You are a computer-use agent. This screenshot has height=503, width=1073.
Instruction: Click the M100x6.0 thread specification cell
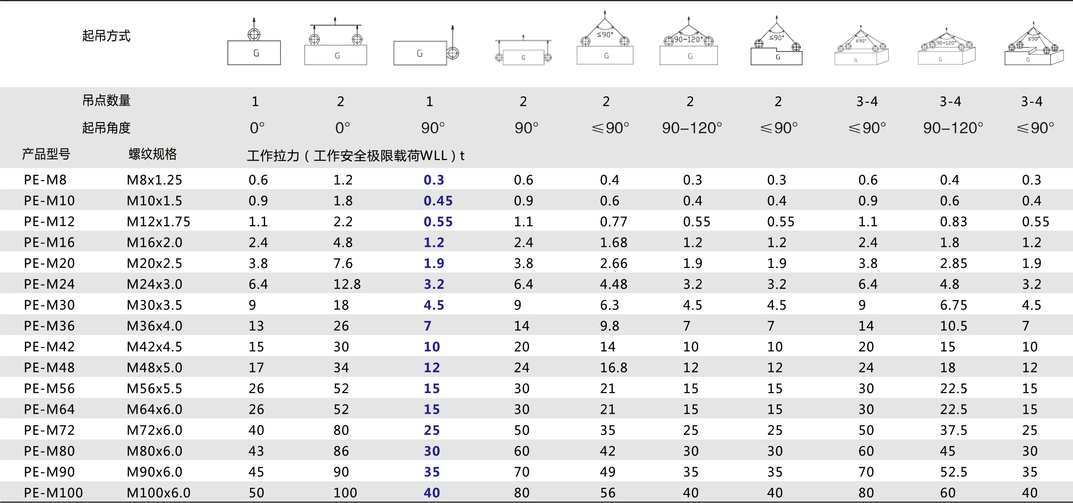pos(159,493)
